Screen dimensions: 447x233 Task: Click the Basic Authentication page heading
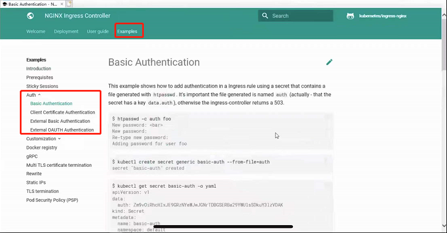coord(154,62)
